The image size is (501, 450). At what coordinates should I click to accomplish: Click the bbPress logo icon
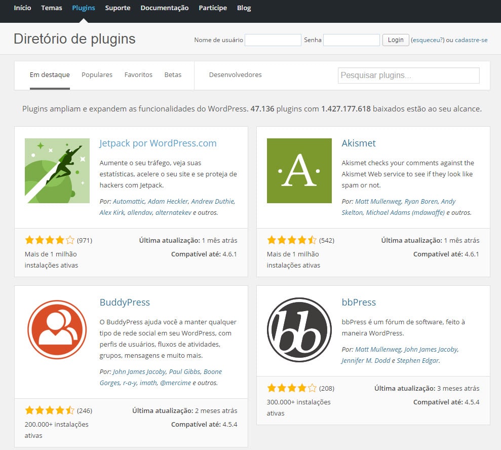coord(299,330)
